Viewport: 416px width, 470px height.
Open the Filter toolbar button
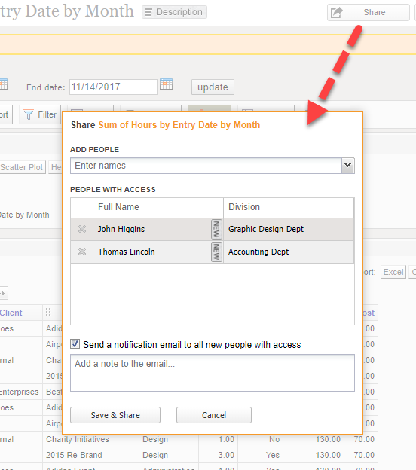[40, 114]
